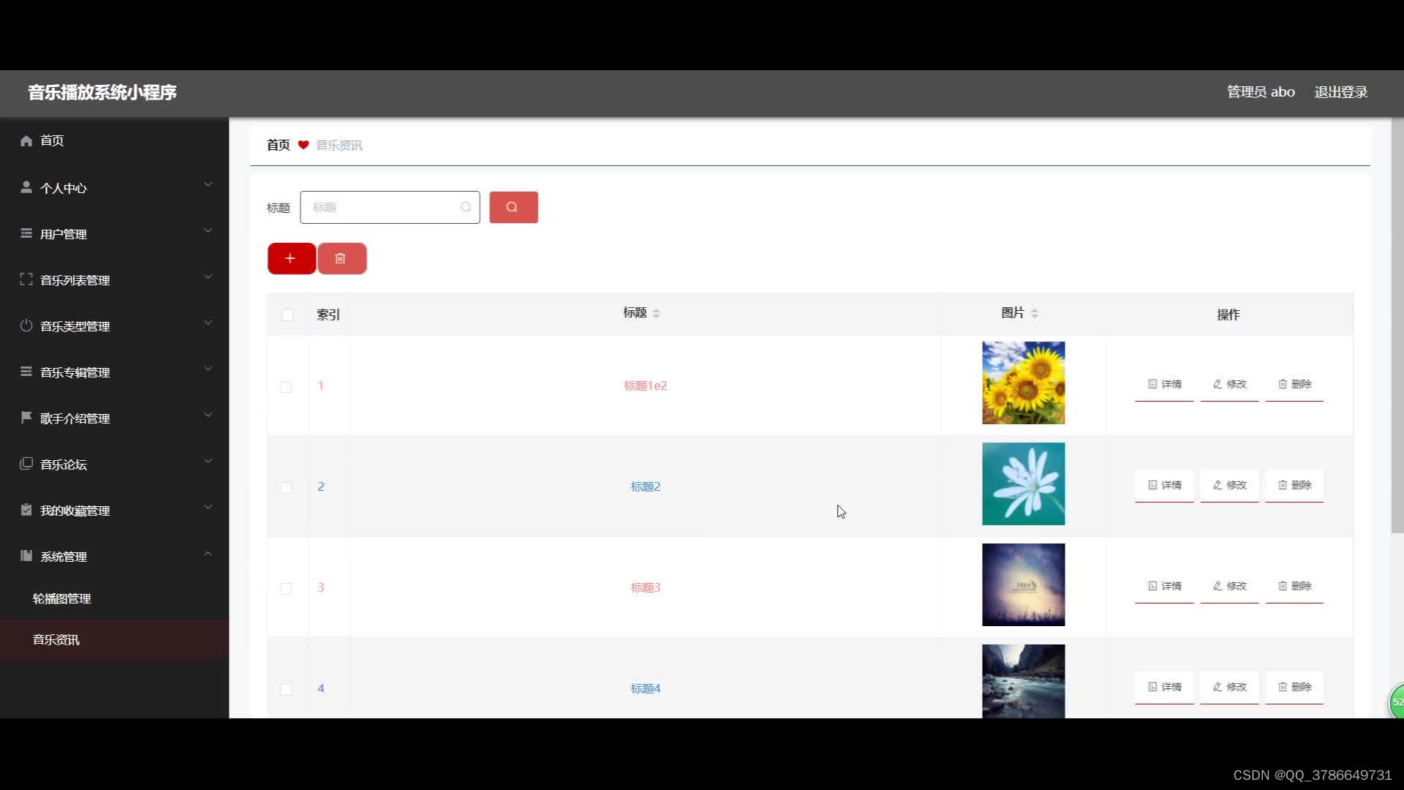Toggle the checkbox for row 3
1404x790 pixels.
pyautogui.click(x=287, y=587)
